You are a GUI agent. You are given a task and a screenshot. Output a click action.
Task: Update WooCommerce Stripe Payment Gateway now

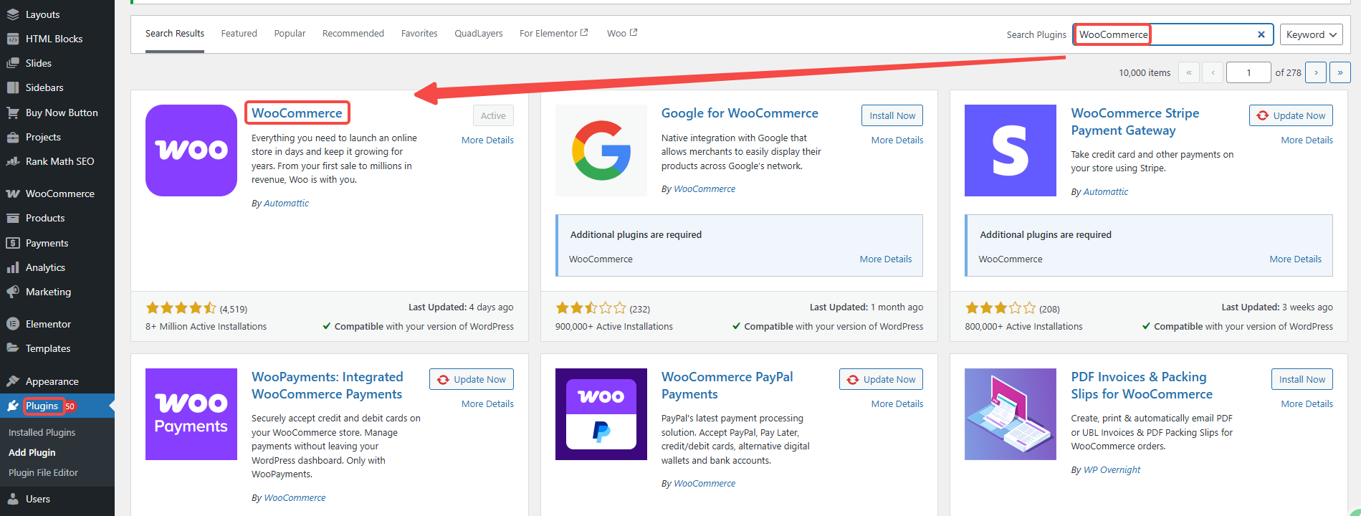(x=1291, y=115)
